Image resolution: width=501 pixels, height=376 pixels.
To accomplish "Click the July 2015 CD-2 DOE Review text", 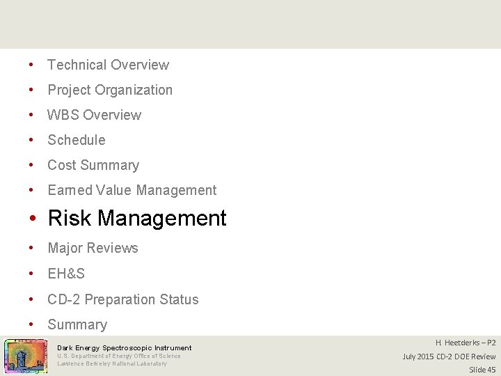I will pyautogui.click(x=450, y=357).
